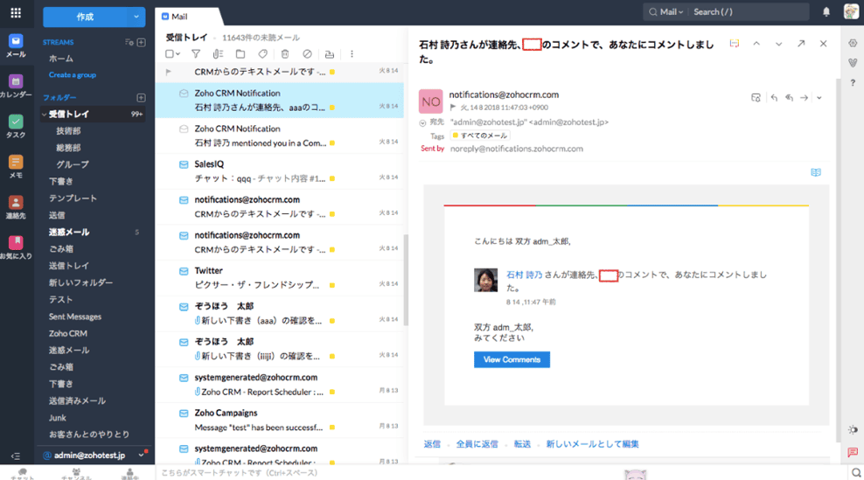
Task: Open the search icon at bottom right
Action: (856, 473)
